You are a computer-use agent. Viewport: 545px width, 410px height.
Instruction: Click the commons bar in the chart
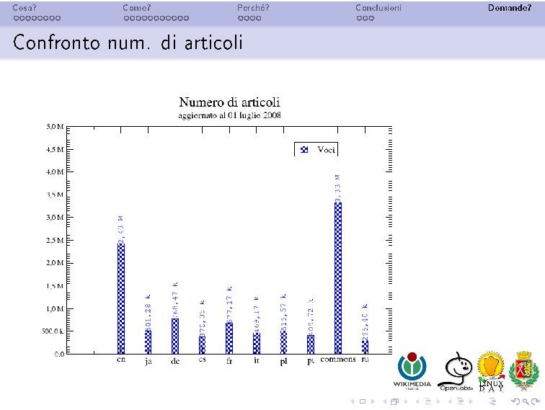[338, 278]
